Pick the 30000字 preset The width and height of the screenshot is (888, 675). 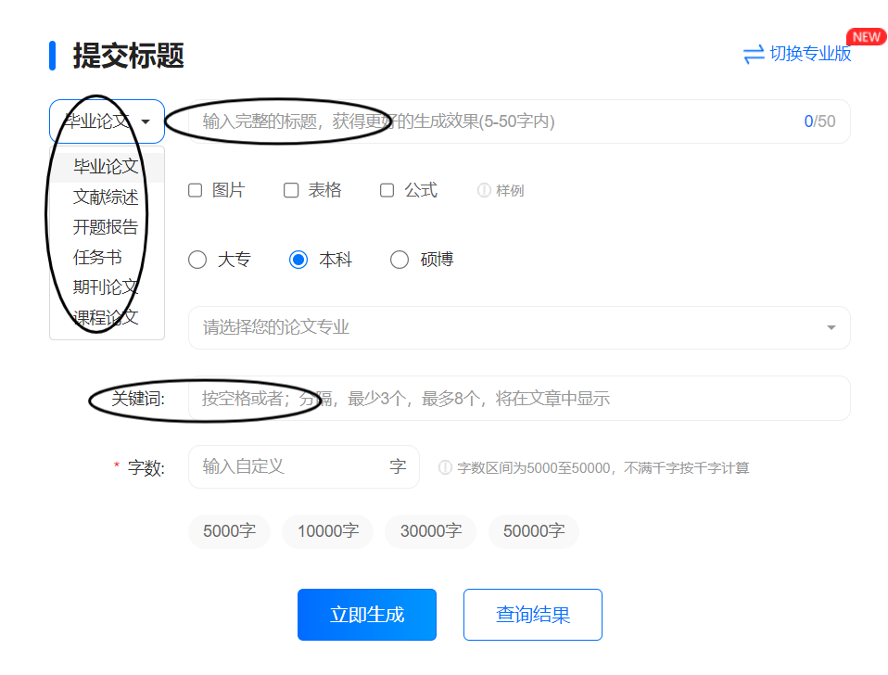(431, 531)
